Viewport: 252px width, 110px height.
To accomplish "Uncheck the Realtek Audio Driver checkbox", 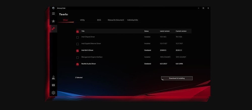I will click(x=77, y=64).
